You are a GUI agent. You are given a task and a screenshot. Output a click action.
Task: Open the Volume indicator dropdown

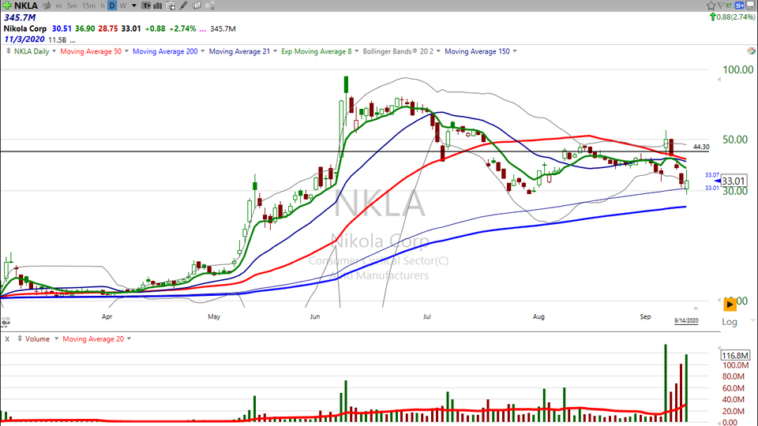[56, 338]
